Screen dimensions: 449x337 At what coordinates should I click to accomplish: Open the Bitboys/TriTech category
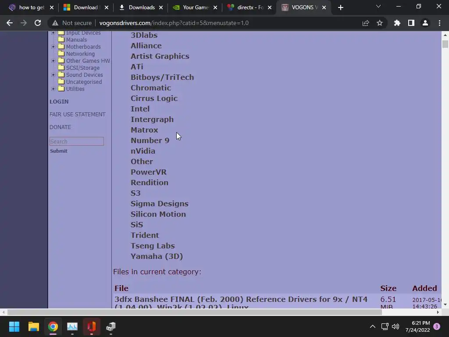tap(162, 77)
